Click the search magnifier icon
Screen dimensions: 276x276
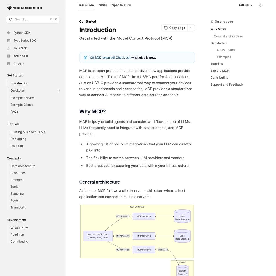coord(11,19)
